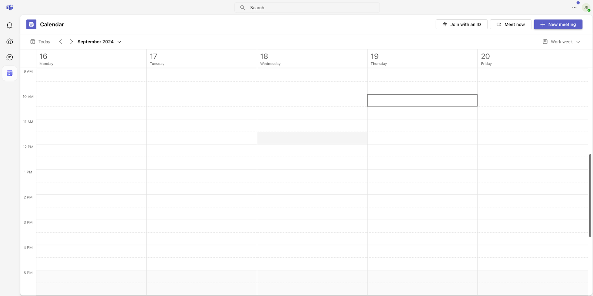The image size is (593, 296).
Task: Click the Microsoft Teams logo
Action: pyautogui.click(x=10, y=7)
